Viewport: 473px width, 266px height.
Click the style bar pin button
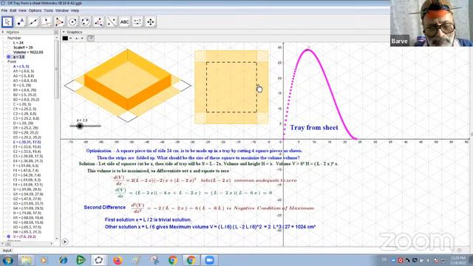[91, 38]
